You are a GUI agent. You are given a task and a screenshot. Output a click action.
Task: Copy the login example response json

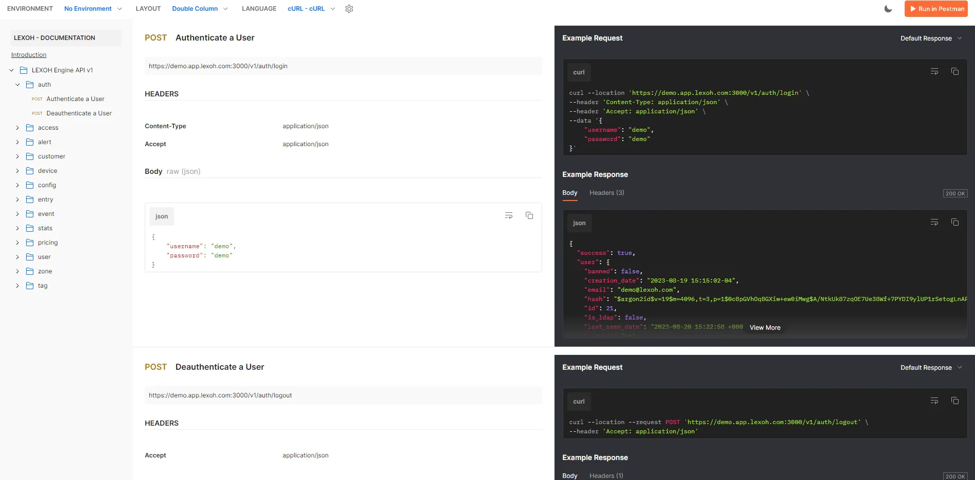(x=955, y=223)
